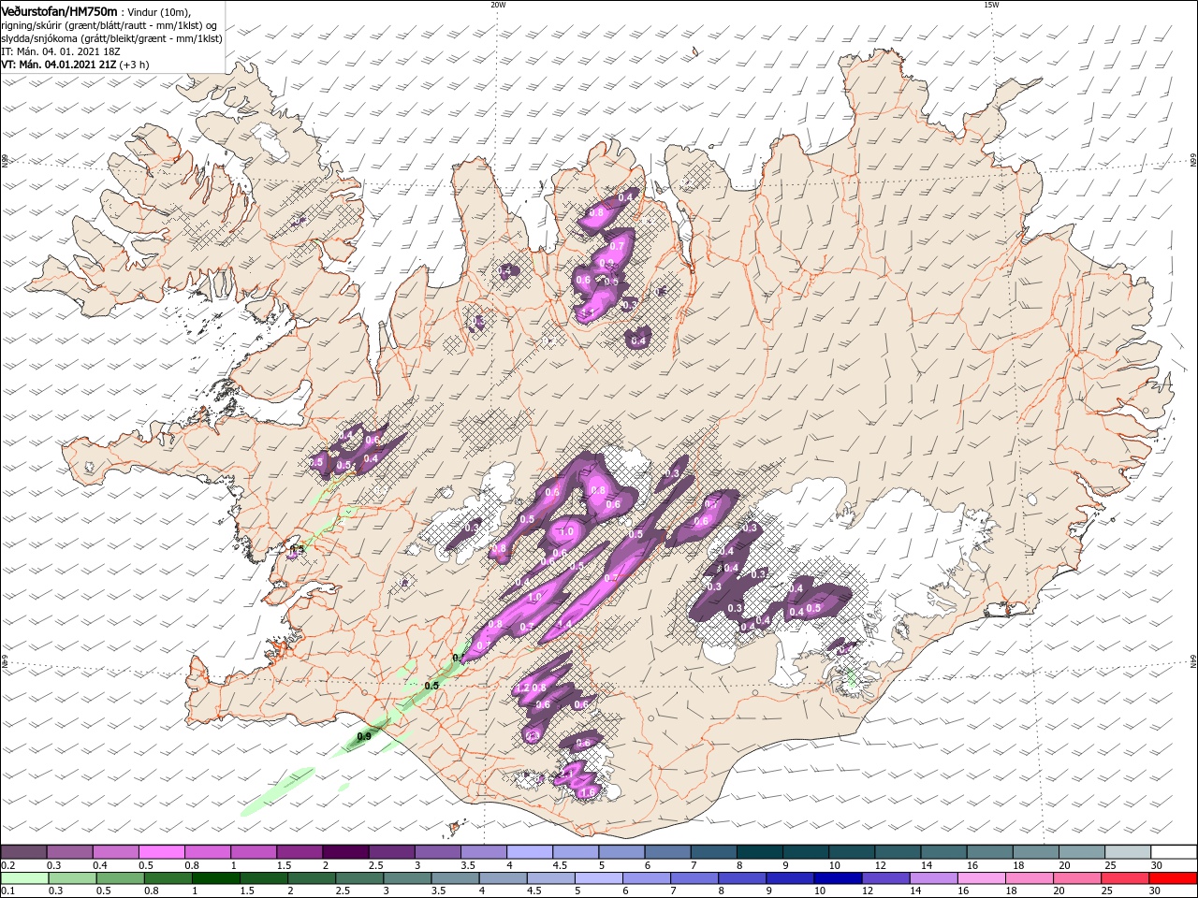Select pink swatch between 18 and 20, lower row
1198x898 pixels.
[1029, 878]
